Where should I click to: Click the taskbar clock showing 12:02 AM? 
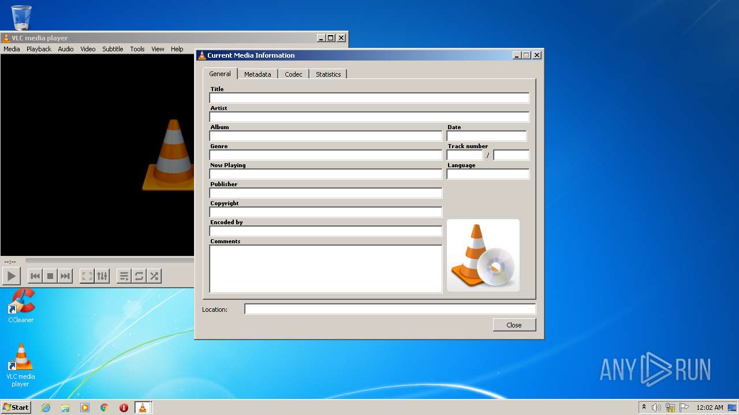coord(710,408)
